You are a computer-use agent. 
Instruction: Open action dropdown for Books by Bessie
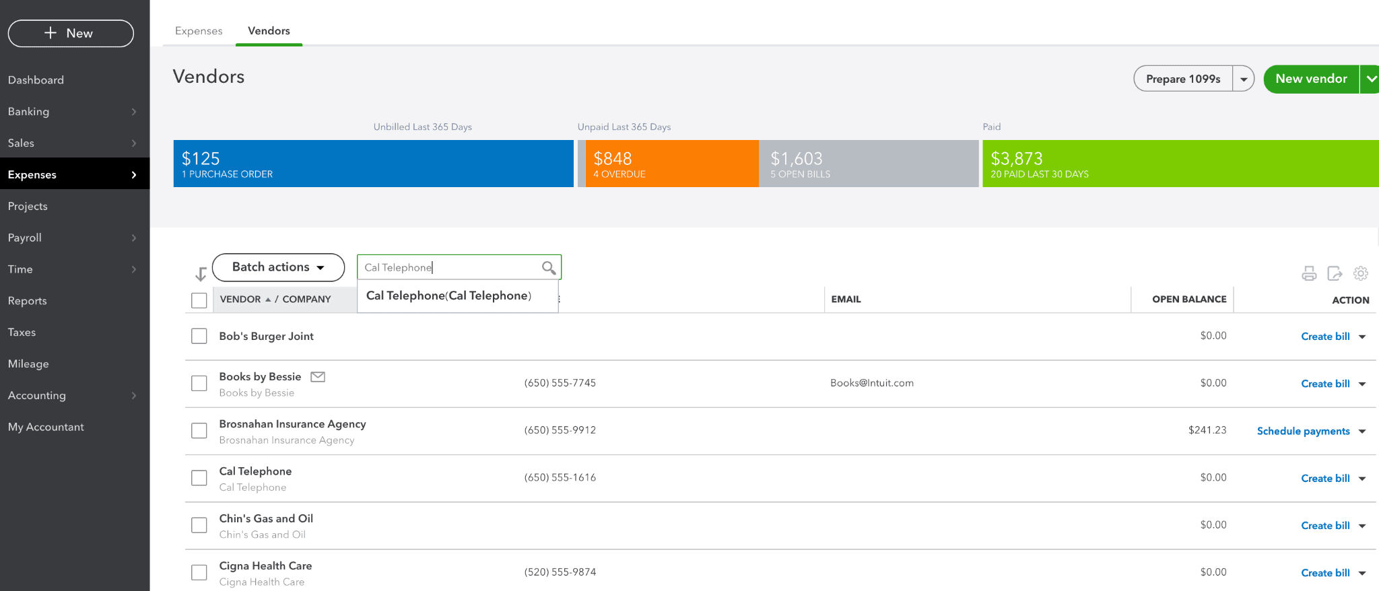coord(1362,384)
